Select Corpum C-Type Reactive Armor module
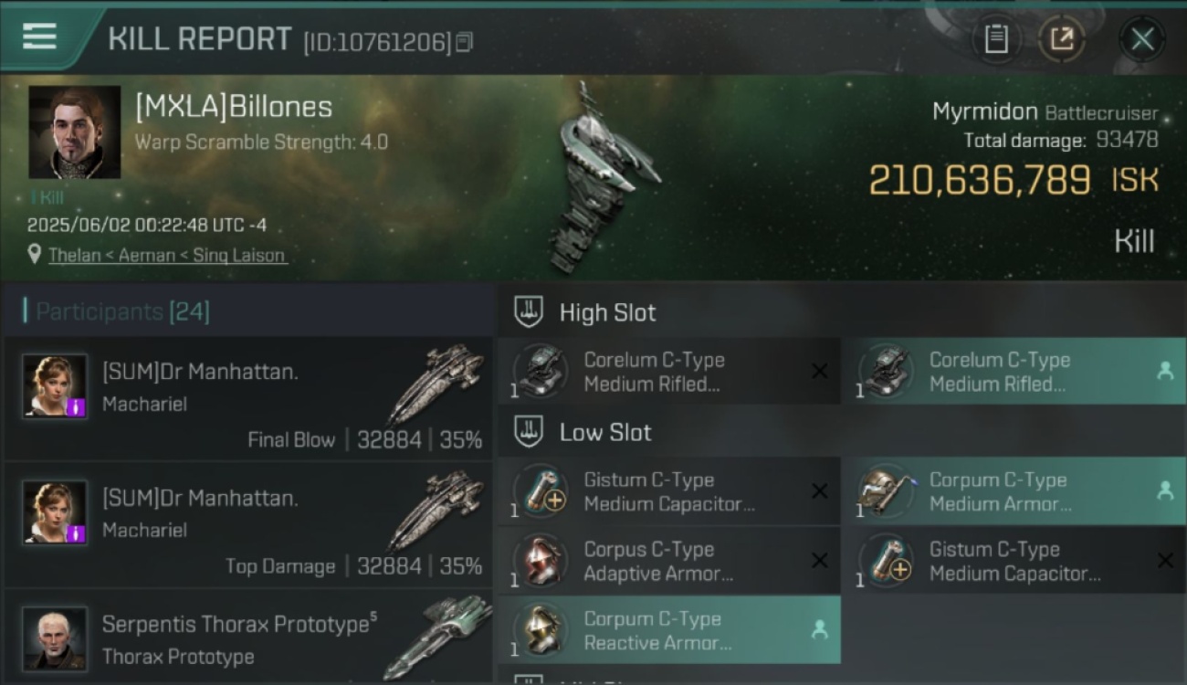The width and height of the screenshot is (1187, 685). [669, 630]
